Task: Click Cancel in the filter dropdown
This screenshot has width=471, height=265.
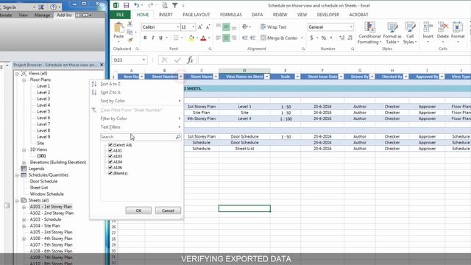Action: [x=168, y=211]
